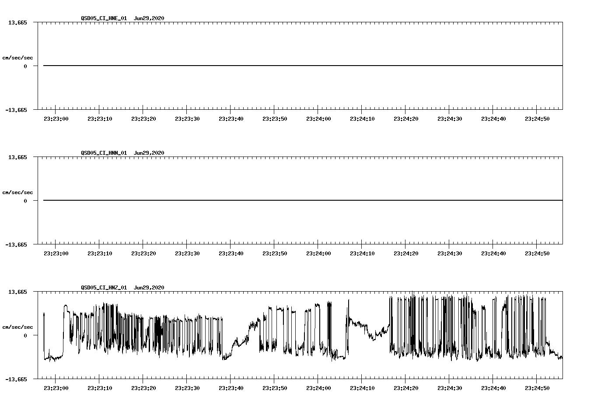The width and height of the screenshot is (594, 404).
Task: Click the QSD05_CI_HNN_01 plot title
Action: pyautogui.click(x=104, y=153)
